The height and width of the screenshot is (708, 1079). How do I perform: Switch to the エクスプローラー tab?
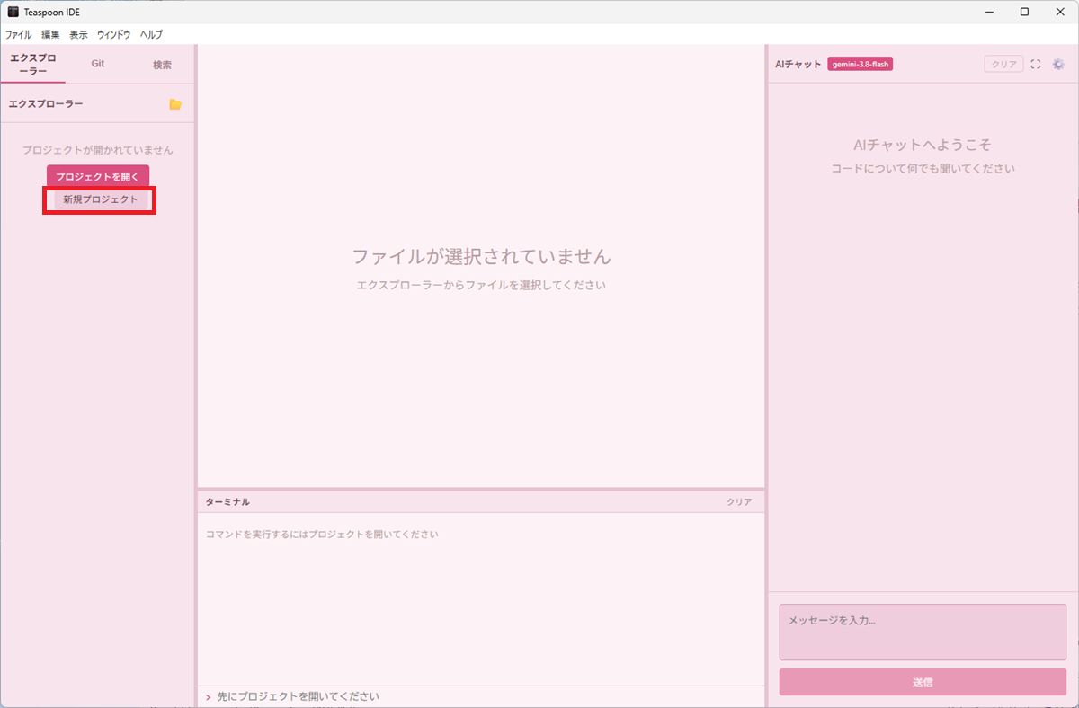pyautogui.click(x=33, y=64)
